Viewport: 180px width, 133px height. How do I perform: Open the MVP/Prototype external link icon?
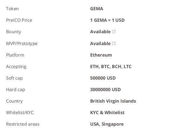click(114, 43)
